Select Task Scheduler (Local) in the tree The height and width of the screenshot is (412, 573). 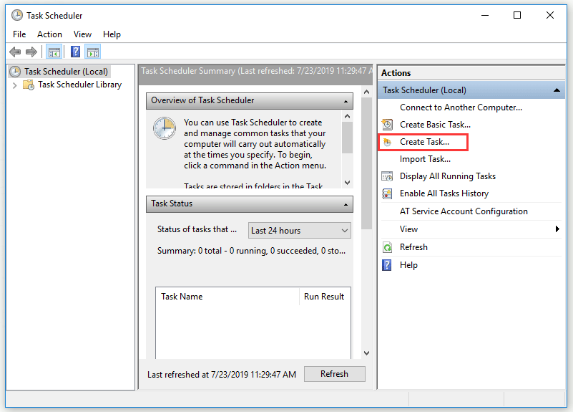pyautogui.click(x=66, y=72)
